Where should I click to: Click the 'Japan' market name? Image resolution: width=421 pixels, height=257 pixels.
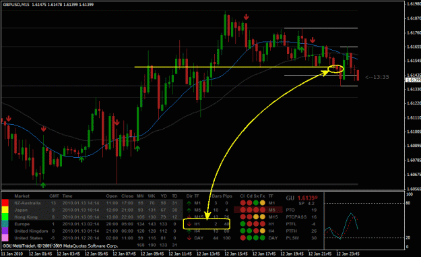click(21, 210)
